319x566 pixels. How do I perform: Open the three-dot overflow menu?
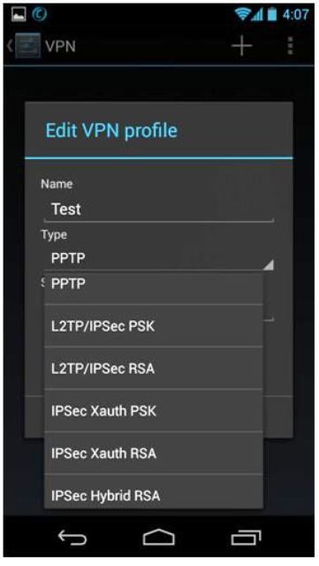pos(290,46)
